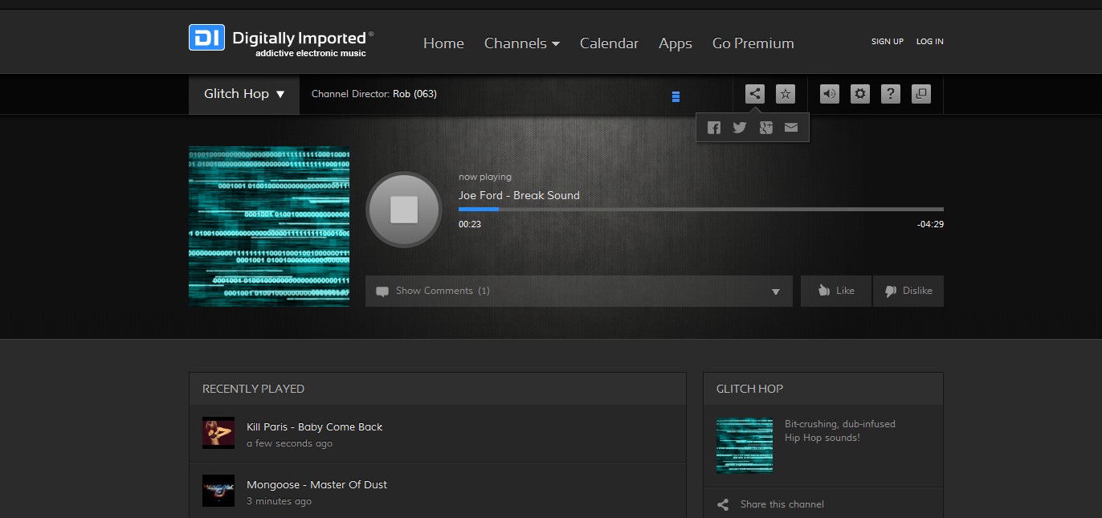Click the RECENTLY PLAYED heading
The image size is (1102, 518).
click(253, 389)
